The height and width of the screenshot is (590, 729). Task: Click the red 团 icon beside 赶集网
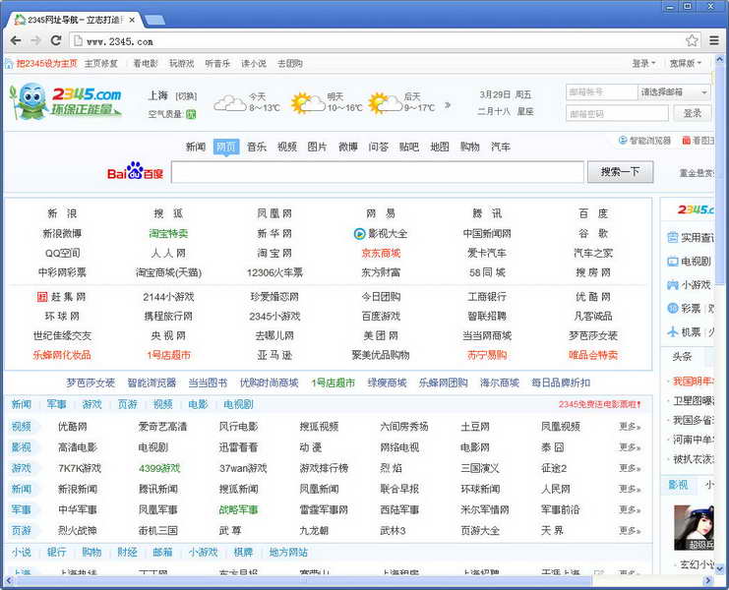(x=42, y=296)
